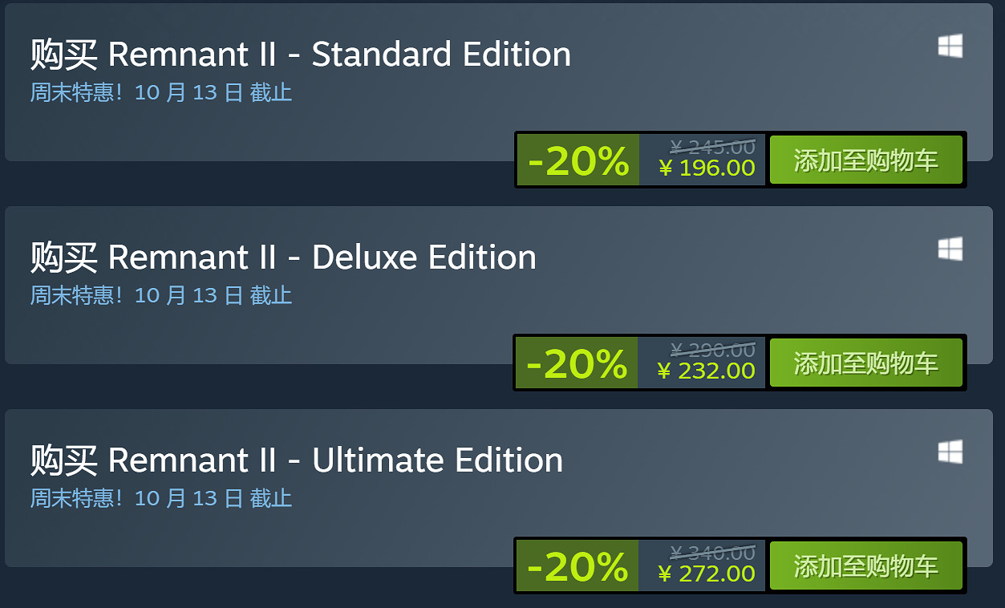The image size is (1005, 608).
Task: Click weekend deal deadline text under Standard Edition
Action: (x=161, y=92)
